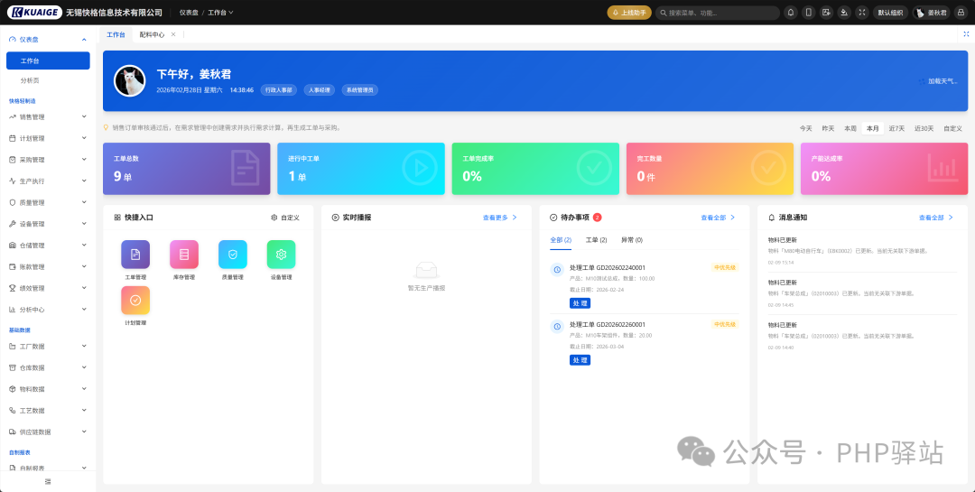Select 自定义 date range filter
The height and width of the screenshot is (492, 975).
point(952,128)
